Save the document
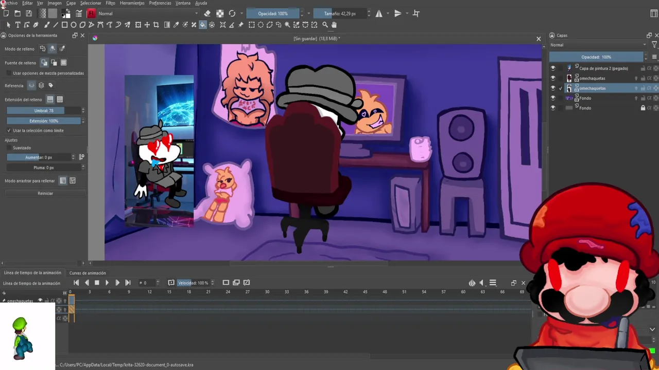The image size is (659, 370). click(x=28, y=13)
